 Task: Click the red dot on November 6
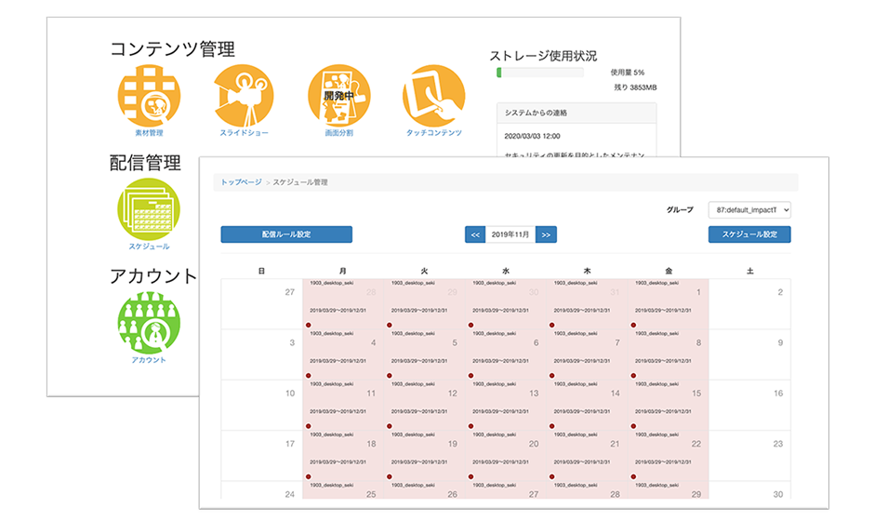tap(471, 376)
